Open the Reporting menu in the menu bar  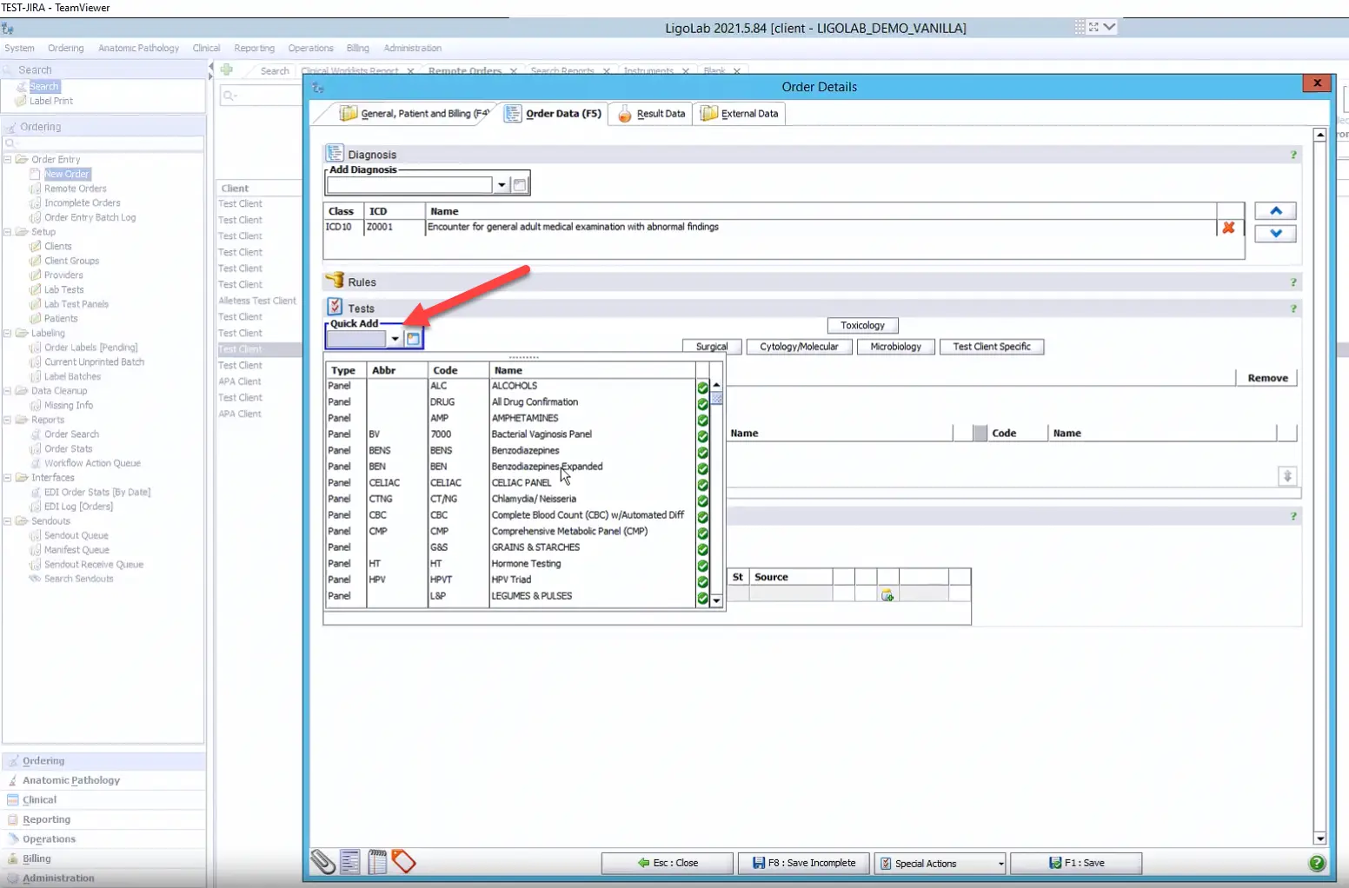[254, 48]
